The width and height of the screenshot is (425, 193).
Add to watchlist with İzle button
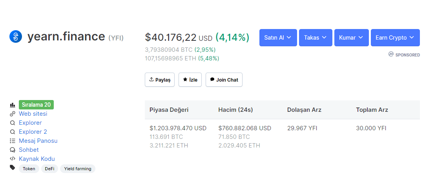pyautogui.click(x=190, y=80)
